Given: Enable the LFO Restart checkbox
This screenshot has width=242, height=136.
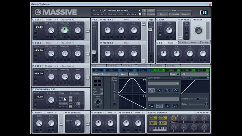Looking at the screenshot, I should point(102,94).
